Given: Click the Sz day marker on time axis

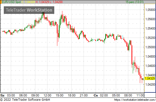Looking at the screenshot, I should [x=3, y=95].
